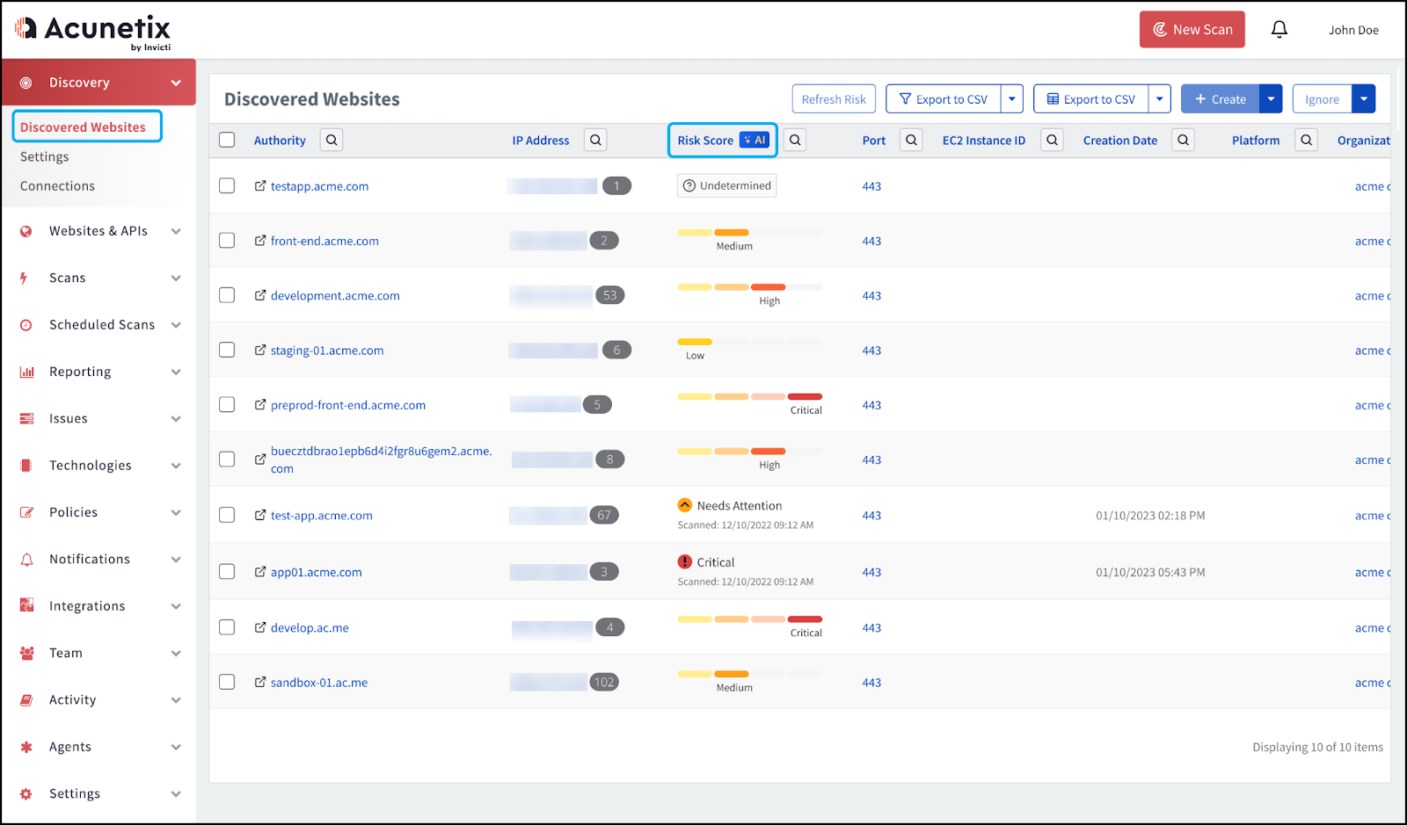Viewport: 1407px width, 825px height.
Task: Expand the Reporting chevron
Action: [176, 372]
